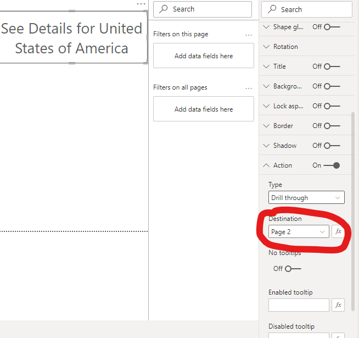Turn on the Title toggle
This screenshot has width=359, height=338.
tap(332, 67)
